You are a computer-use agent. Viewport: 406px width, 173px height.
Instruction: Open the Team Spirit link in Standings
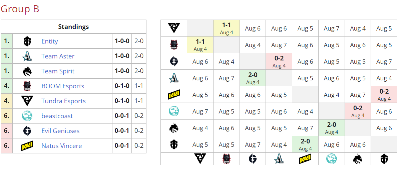[x=58, y=71]
